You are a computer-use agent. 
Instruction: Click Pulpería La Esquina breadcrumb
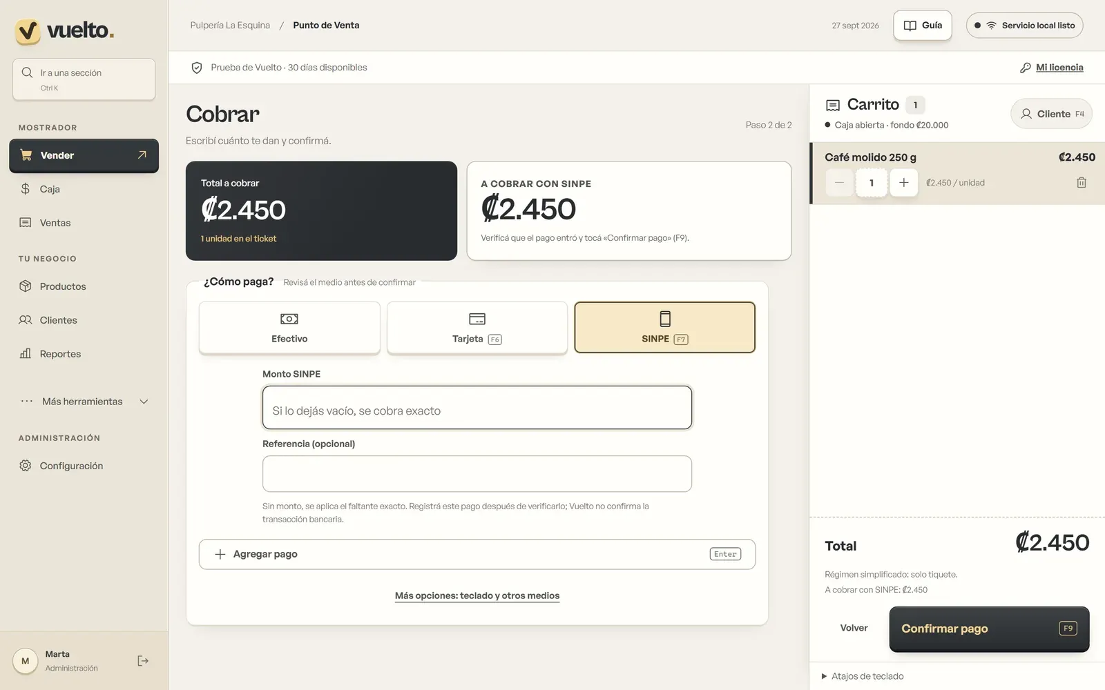tap(230, 26)
